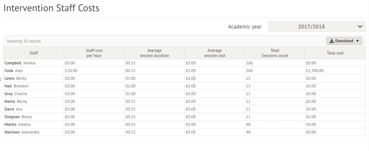Screen dimensions: 369x151
Task: Open Cook Alex staff row
Action: click(14, 71)
